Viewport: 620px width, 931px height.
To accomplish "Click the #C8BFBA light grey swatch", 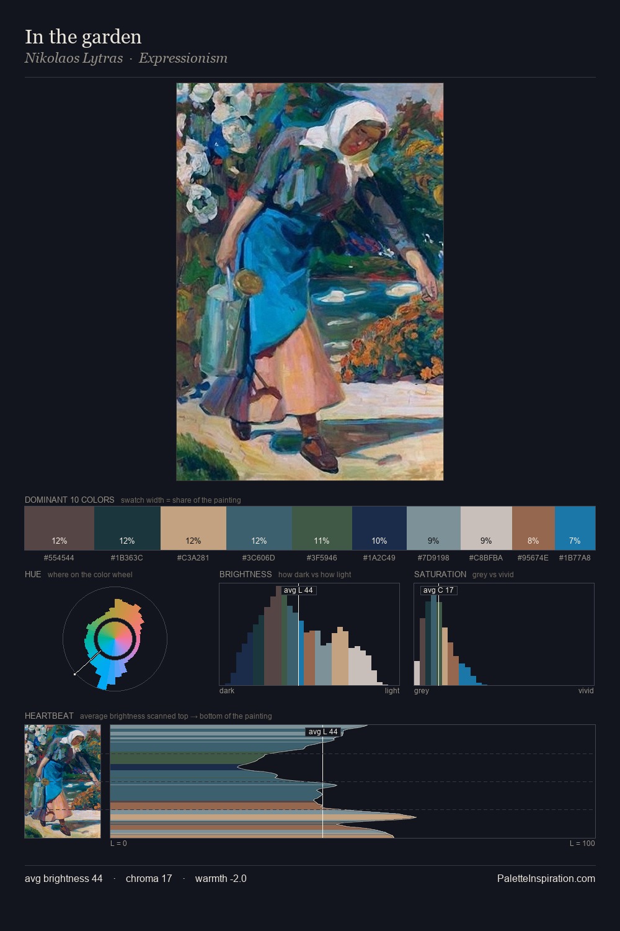I will (x=486, y=528).
